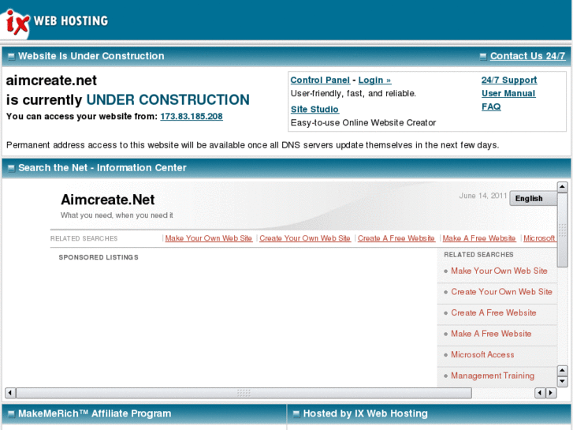Select sidebar item Create A Free Website
The width and height of the screenshot is (573, 430).
pyautogui.click(x=493, y=313)
